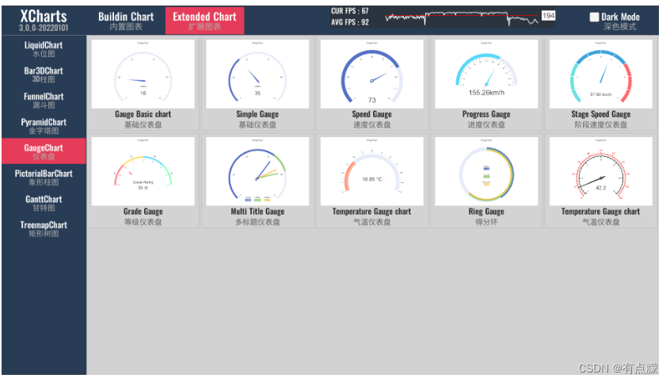Click the XCharts logo title
The height and width of the screenshot is (382, 670).
(44, 17)
